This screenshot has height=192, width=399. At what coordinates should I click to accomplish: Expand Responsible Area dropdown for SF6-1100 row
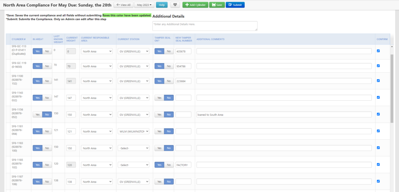97,81
